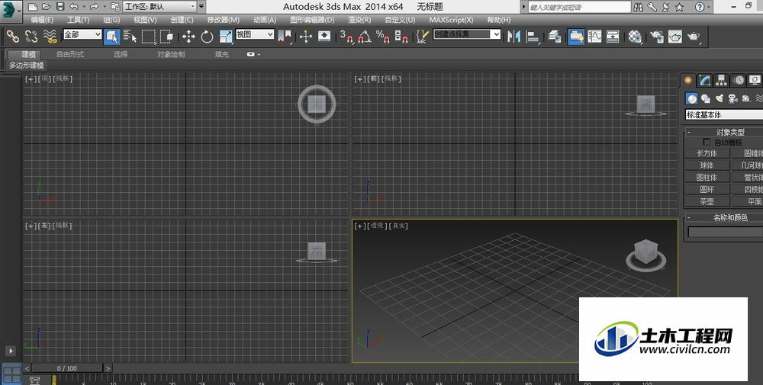Activate the Select and Scale tool
Viewport: 763px width, 385px height.
226,37
